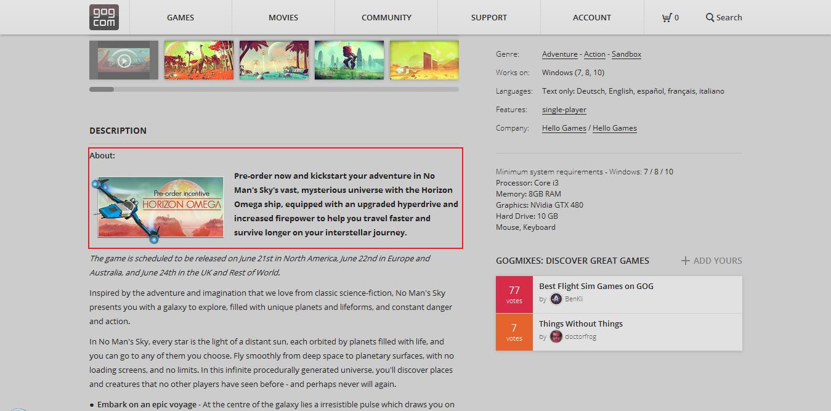Follow the Adventure genre link
The width and height of the screenshot is (831, 411).
pos(560,54)
